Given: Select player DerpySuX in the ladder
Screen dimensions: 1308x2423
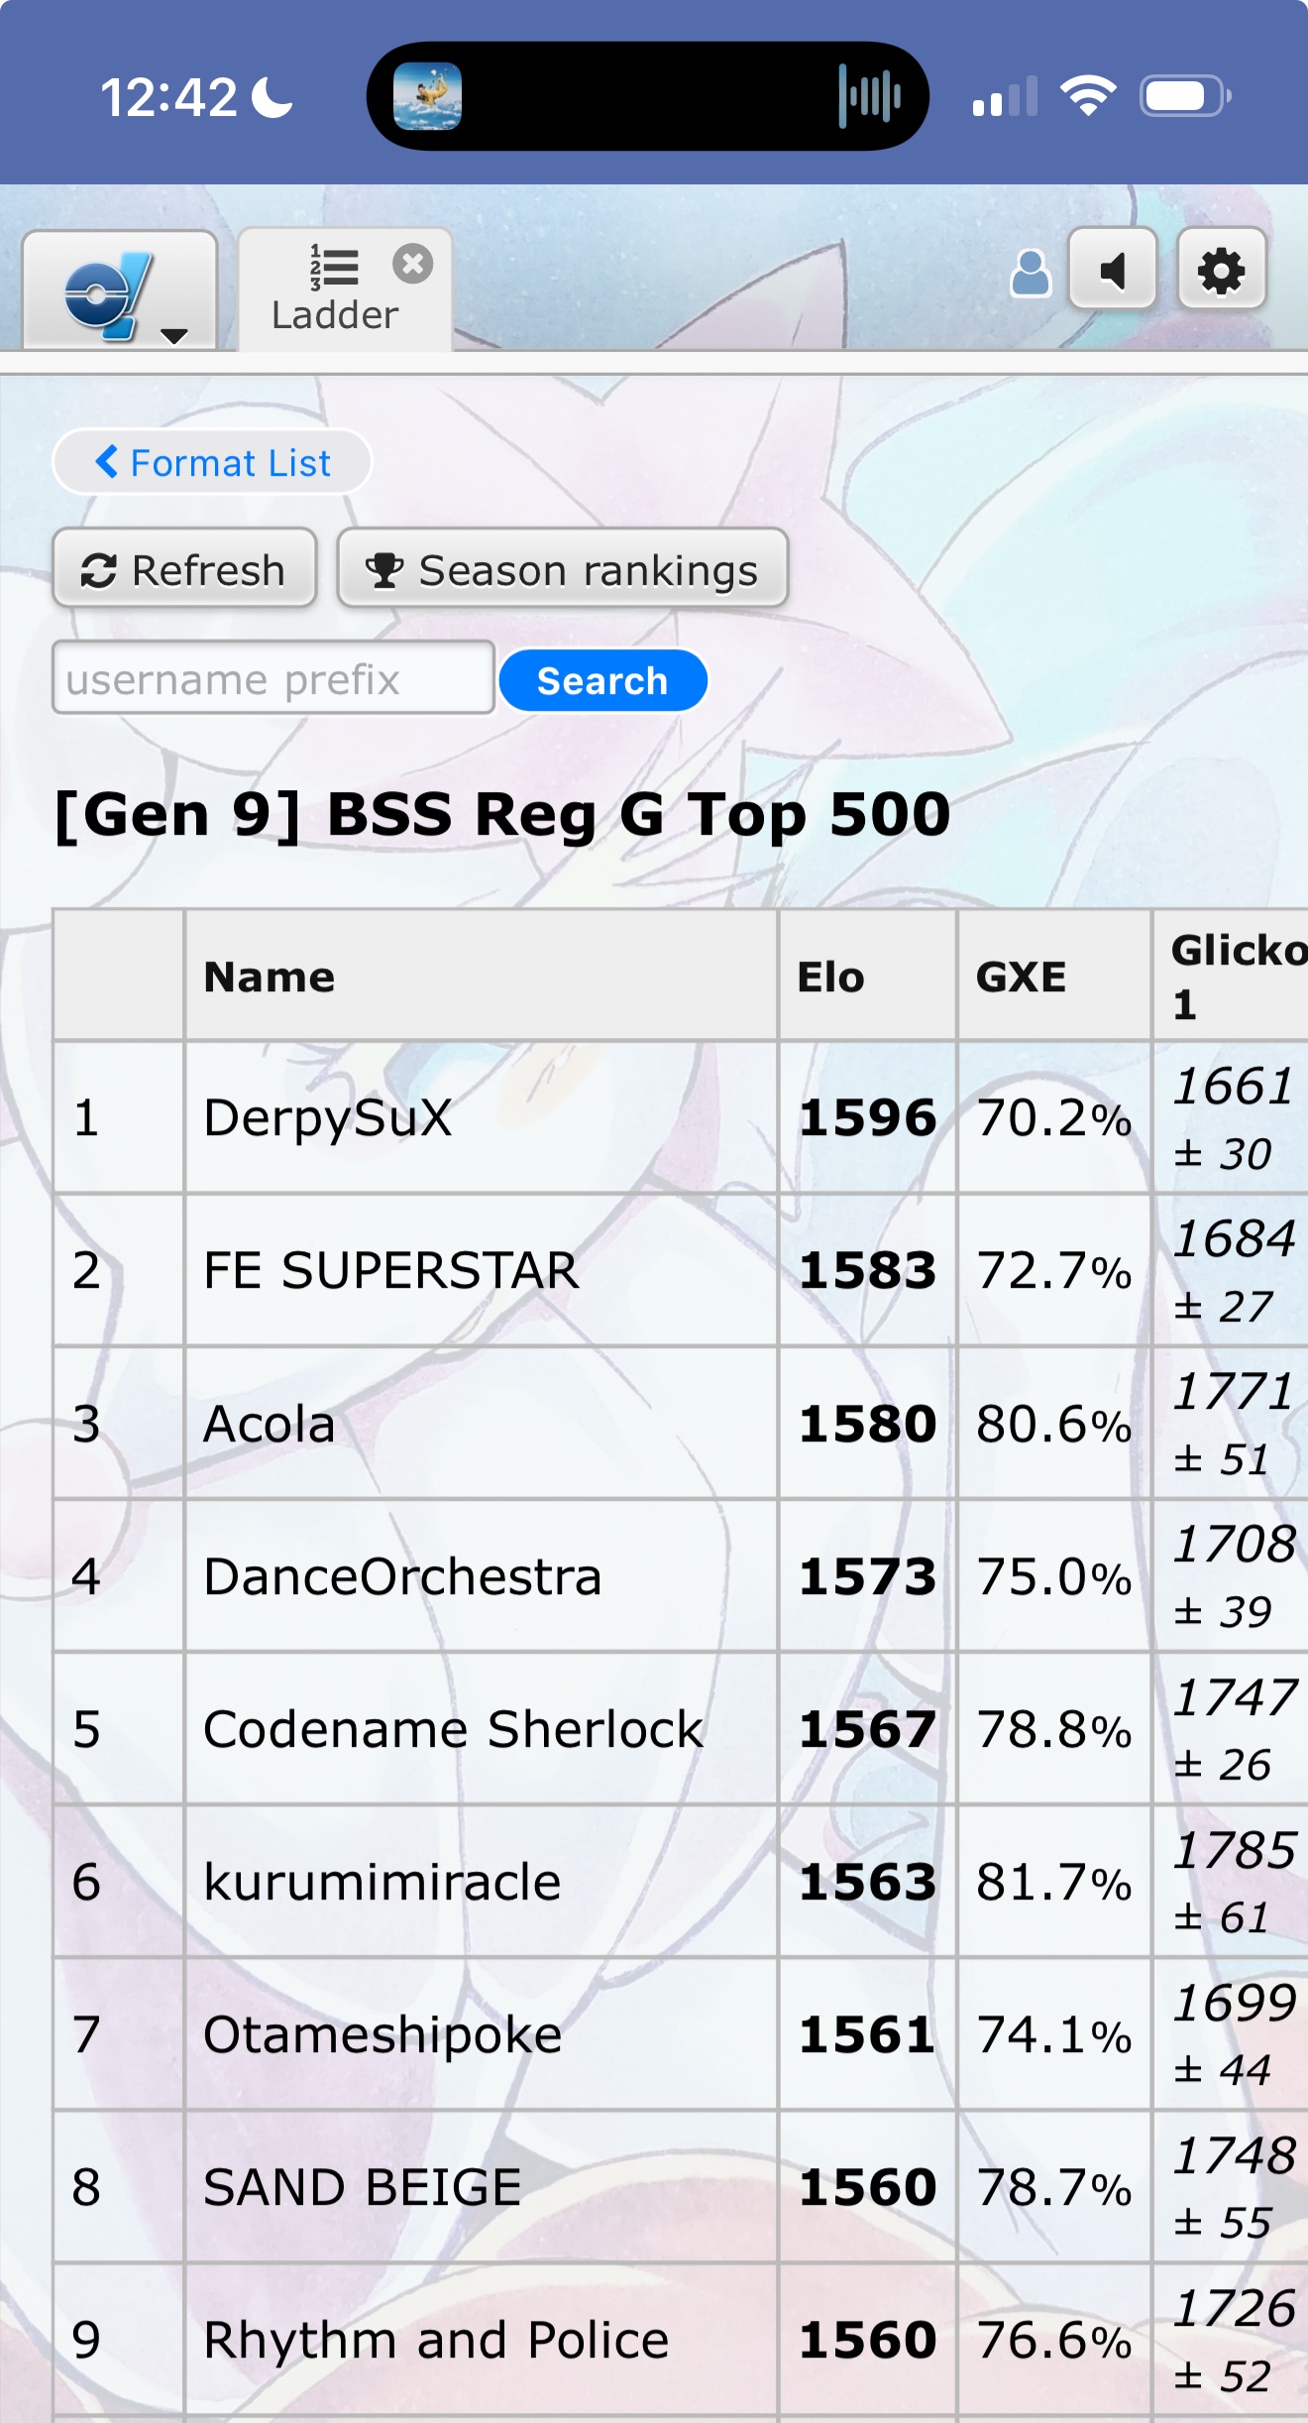Looking at the screenshot, I should (x=328, y=1117).
